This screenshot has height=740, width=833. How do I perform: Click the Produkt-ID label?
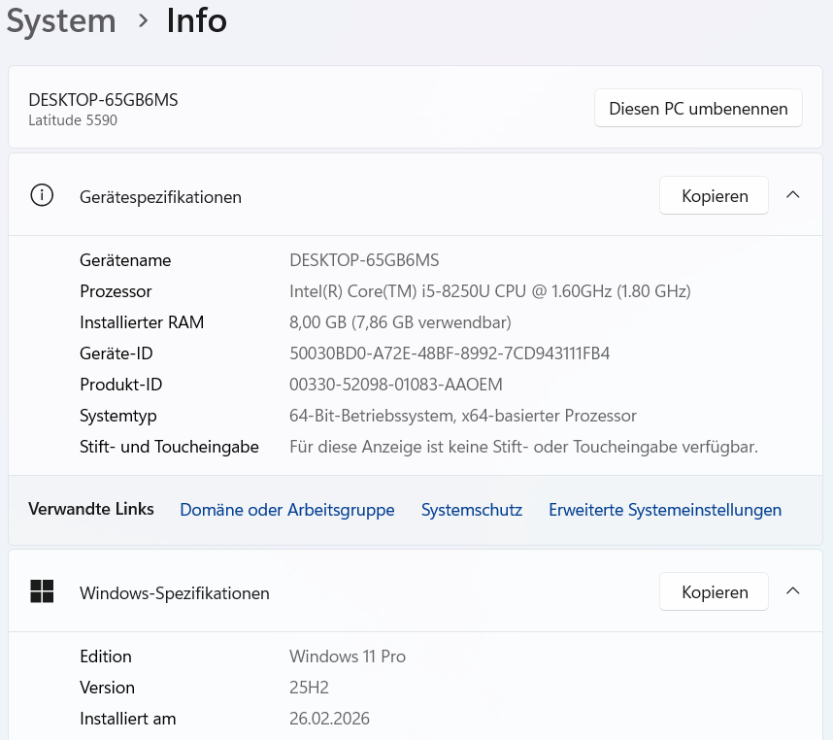tap(121, 385)
